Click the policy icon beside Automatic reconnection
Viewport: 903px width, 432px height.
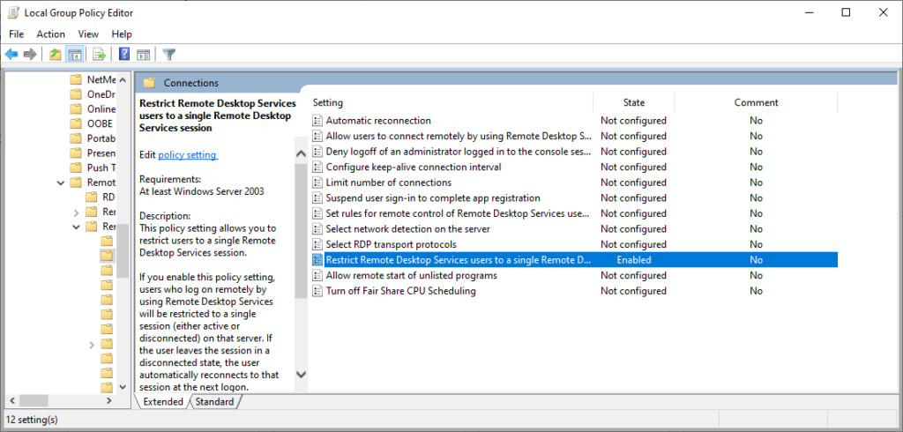point(318,121)
